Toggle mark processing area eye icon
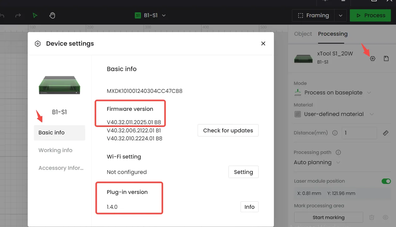The height and width of the screenshot is (227, 396). click(x=385, y=217)
